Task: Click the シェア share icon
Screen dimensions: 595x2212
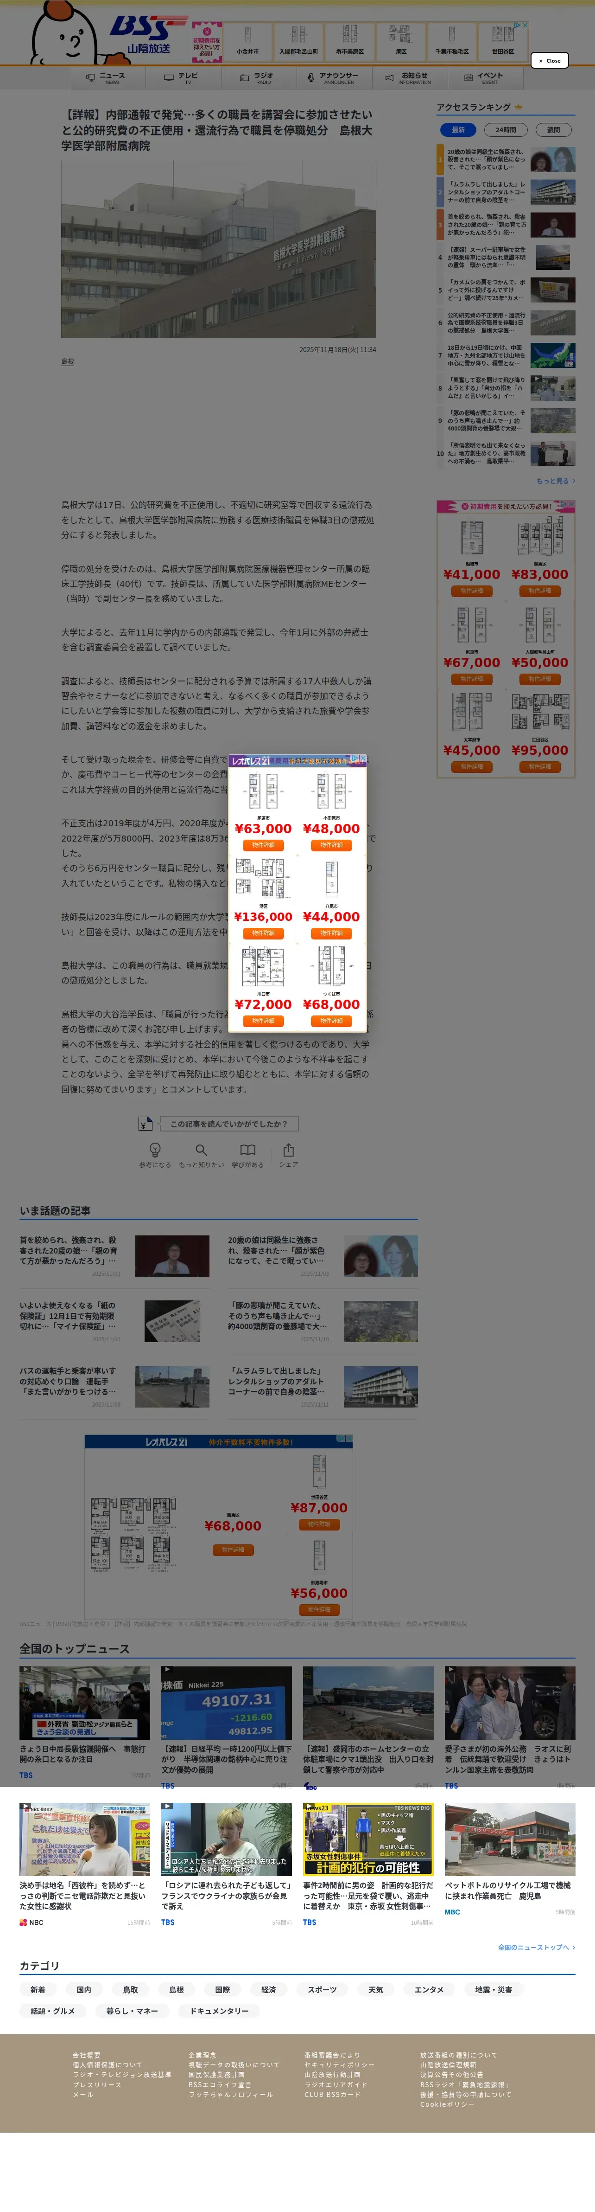Action: tap(289, 1149)
